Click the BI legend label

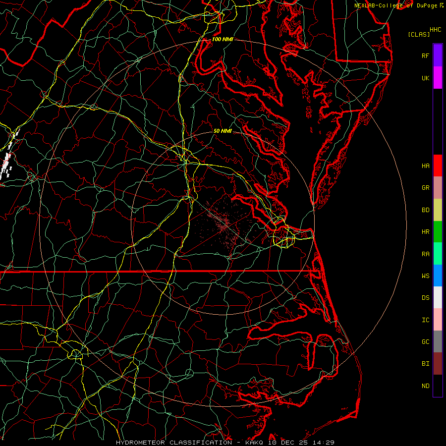(x=425, y=364)
